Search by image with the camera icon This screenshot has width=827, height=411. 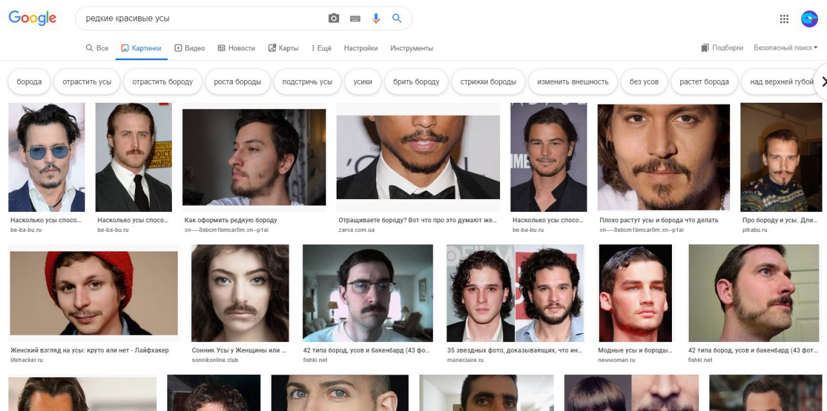coord(333,19)
